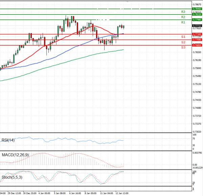Click the R1 resistance label
The width and height of the screenshot is (203, 196).
[x=183, y=22]
